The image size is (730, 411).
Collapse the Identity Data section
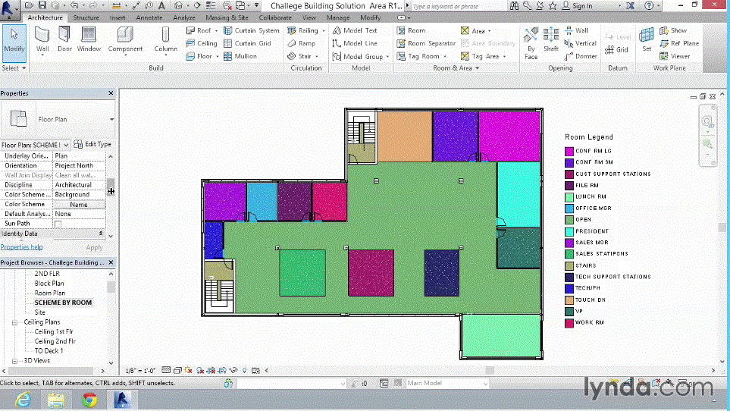(101, 234)
